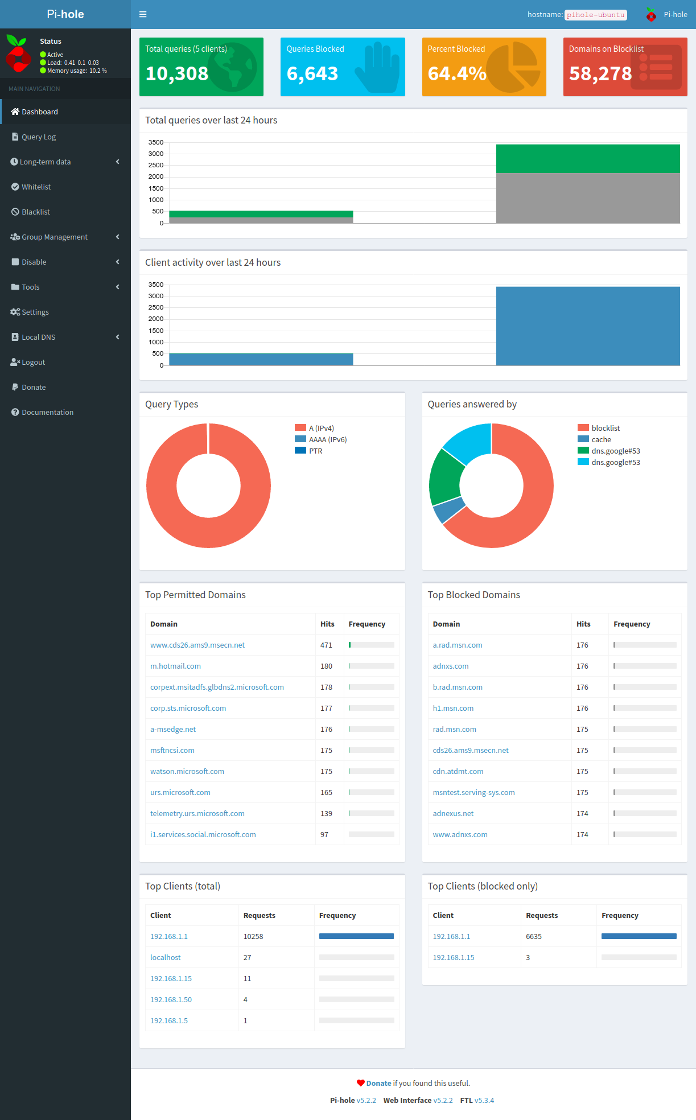Click the Donate PayPal icon
Screen dimensions: 696x1120
(15, 387)
